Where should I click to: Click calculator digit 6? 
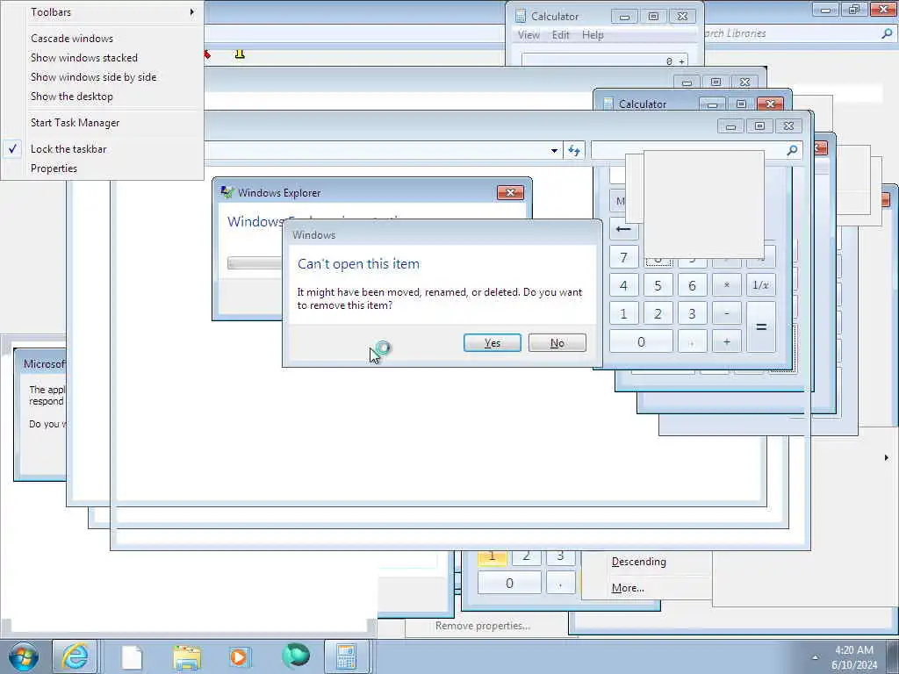point(693,285)
